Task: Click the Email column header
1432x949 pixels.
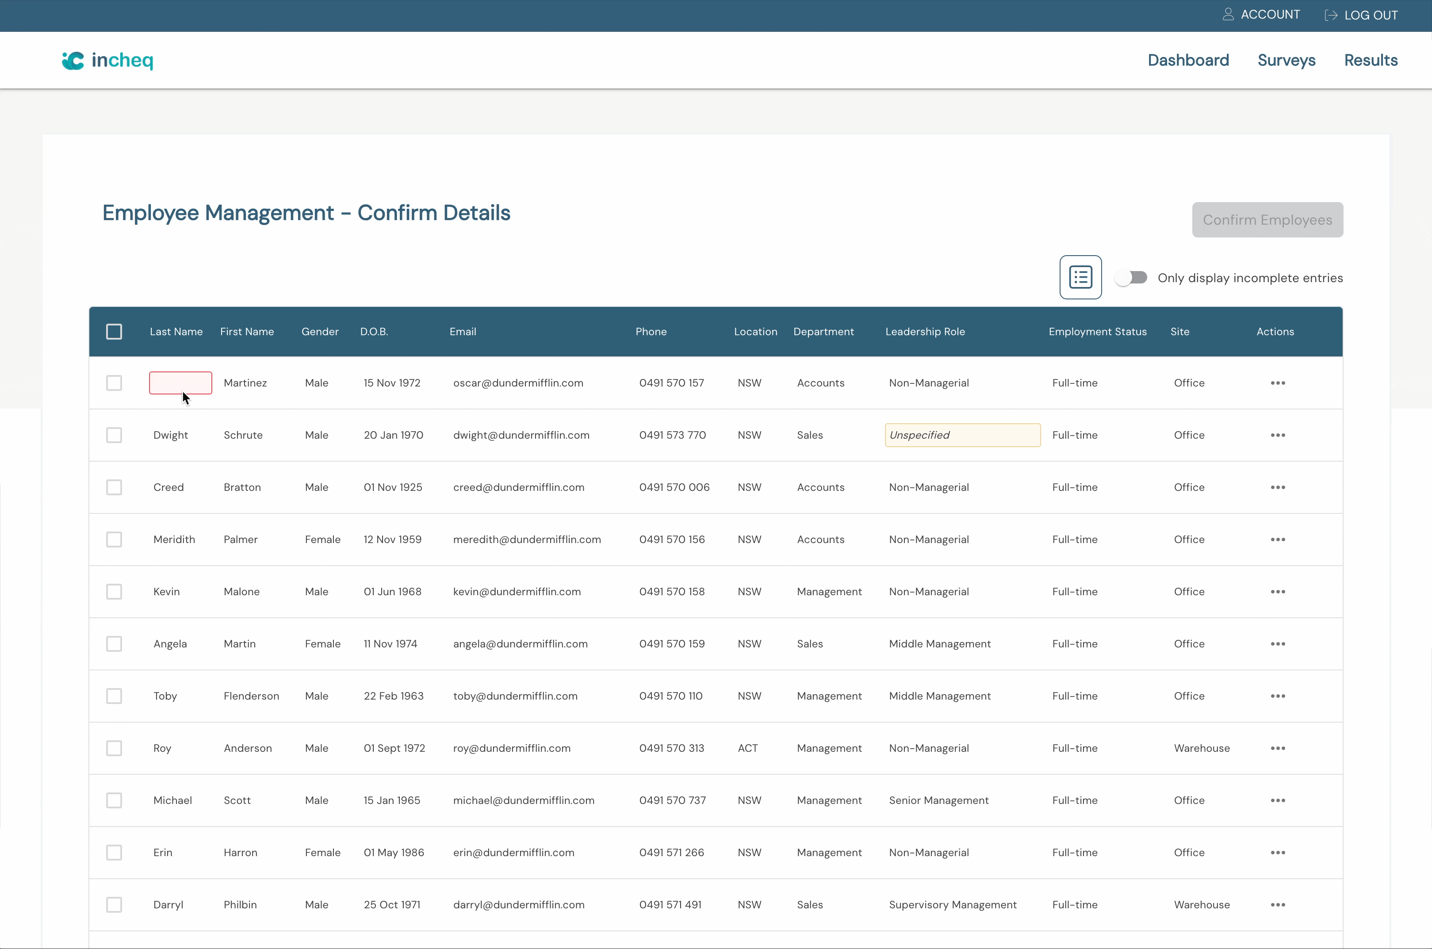Action: [463, 332]
